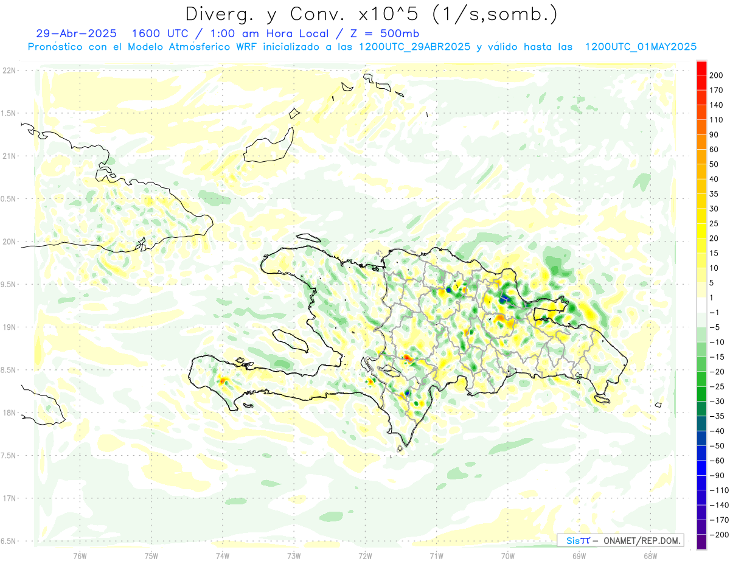Image resolution: width=730 pixels, height=564 pixels.
Task: Select the valid-until time '1200UTC_01MAY2025'
Action: (x=641, y=47)
